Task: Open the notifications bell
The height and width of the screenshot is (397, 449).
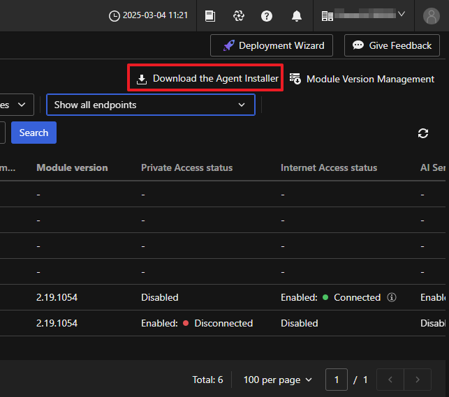Action: pyautogui.click(x=297, y=15)
